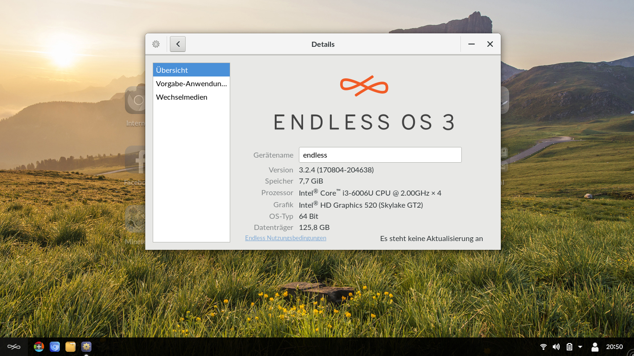
Task: Click the Prozessor value Intel Core i3-6006U
Action: click(370, 192)
